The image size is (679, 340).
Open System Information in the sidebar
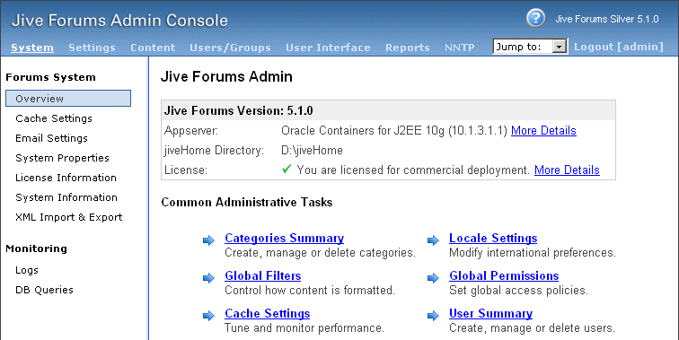66,197
